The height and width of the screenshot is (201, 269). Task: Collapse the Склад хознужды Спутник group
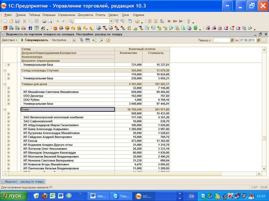[5, 70]
